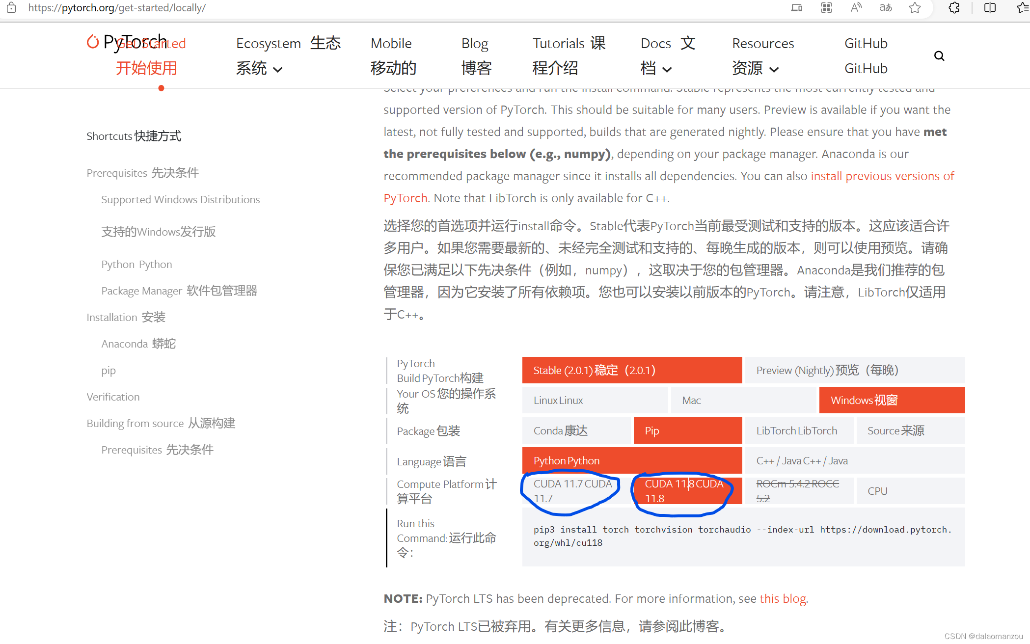The width and height of the screenshot is (1030, 644).
Task: Toggle the read aloud icon
Action: pos(856,8)
